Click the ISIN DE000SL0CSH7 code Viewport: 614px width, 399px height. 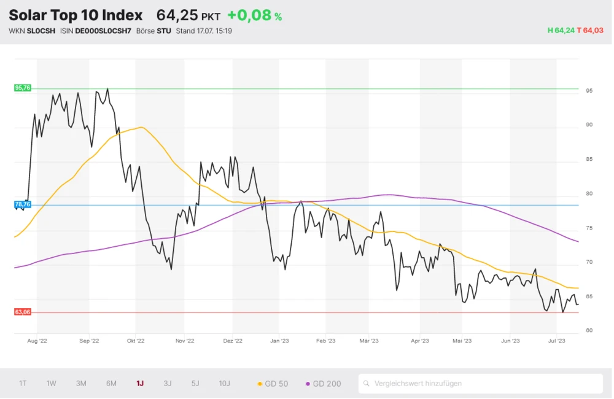coord(103,31)
